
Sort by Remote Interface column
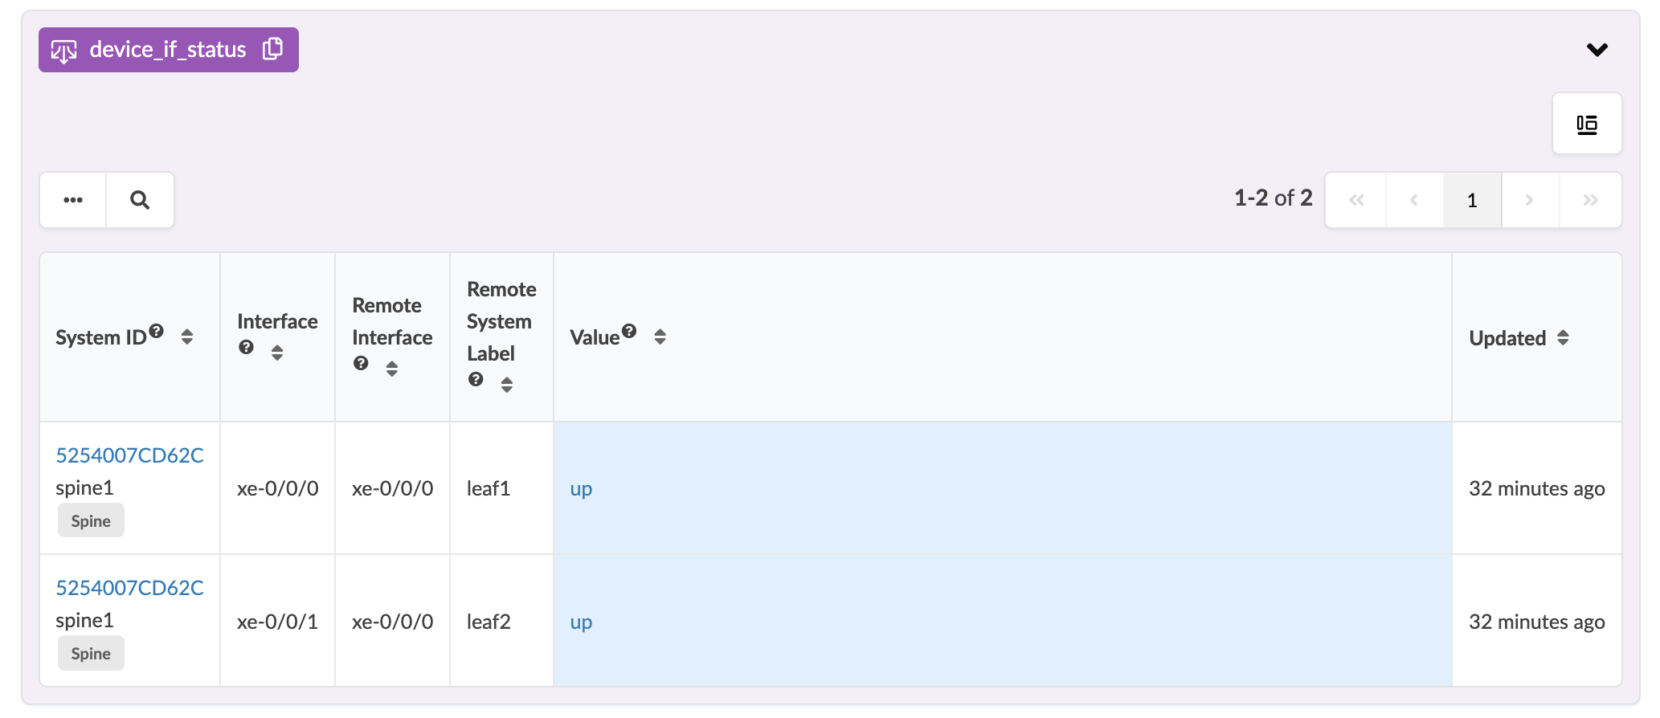(392, 369)
